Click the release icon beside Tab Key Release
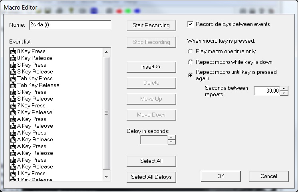Screen dimensions: 298x192 (x=13, y=85)
